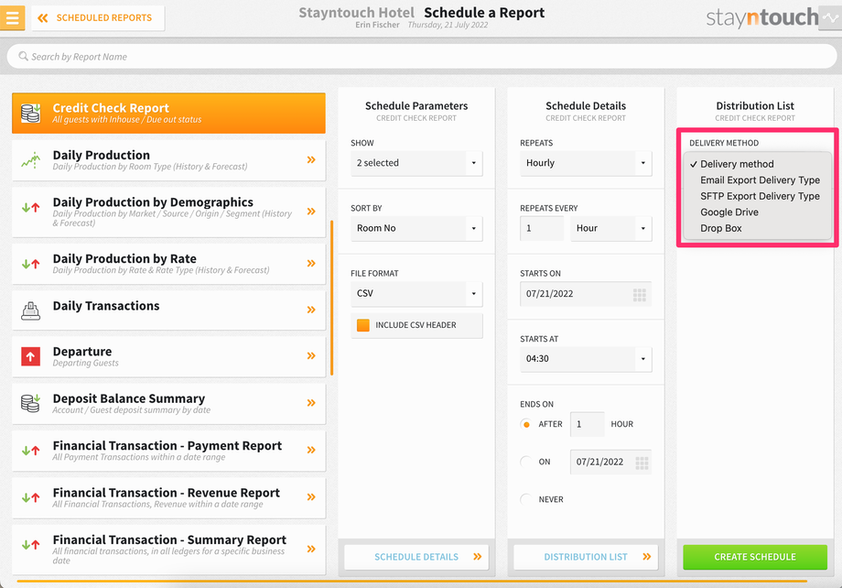Select the Ends On 'On' radio button
842x588 pixels.
(526, 462)
